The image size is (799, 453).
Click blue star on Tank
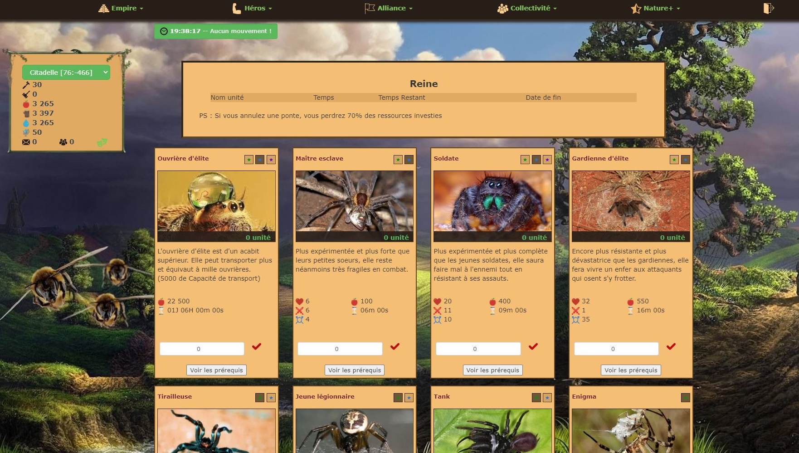coord(547,398)
